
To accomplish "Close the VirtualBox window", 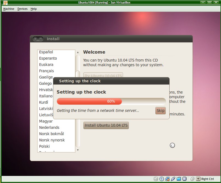I will (x=216, y=2).
